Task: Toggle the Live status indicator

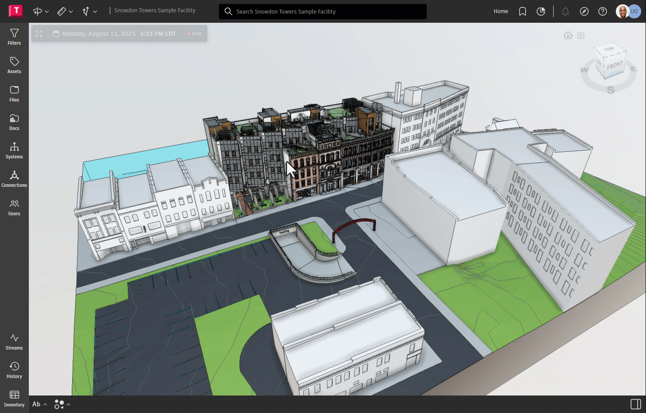Action: click(x=194, y=33)
